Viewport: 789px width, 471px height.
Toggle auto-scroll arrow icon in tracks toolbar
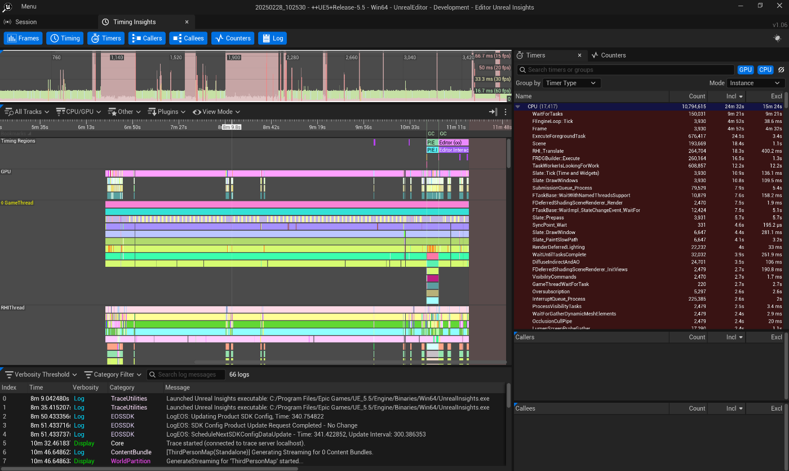pos(492,112)
